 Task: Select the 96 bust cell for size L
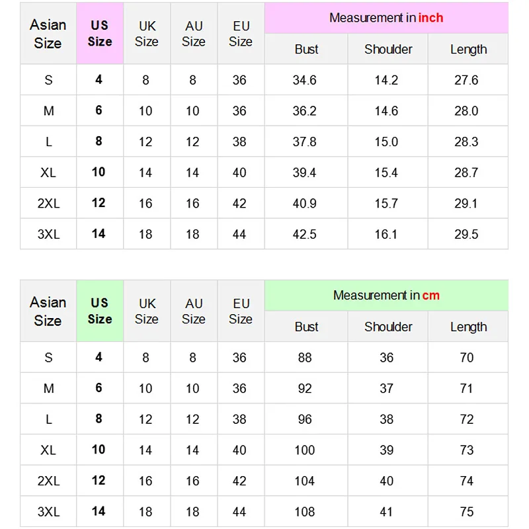click(x=305, y=419)
